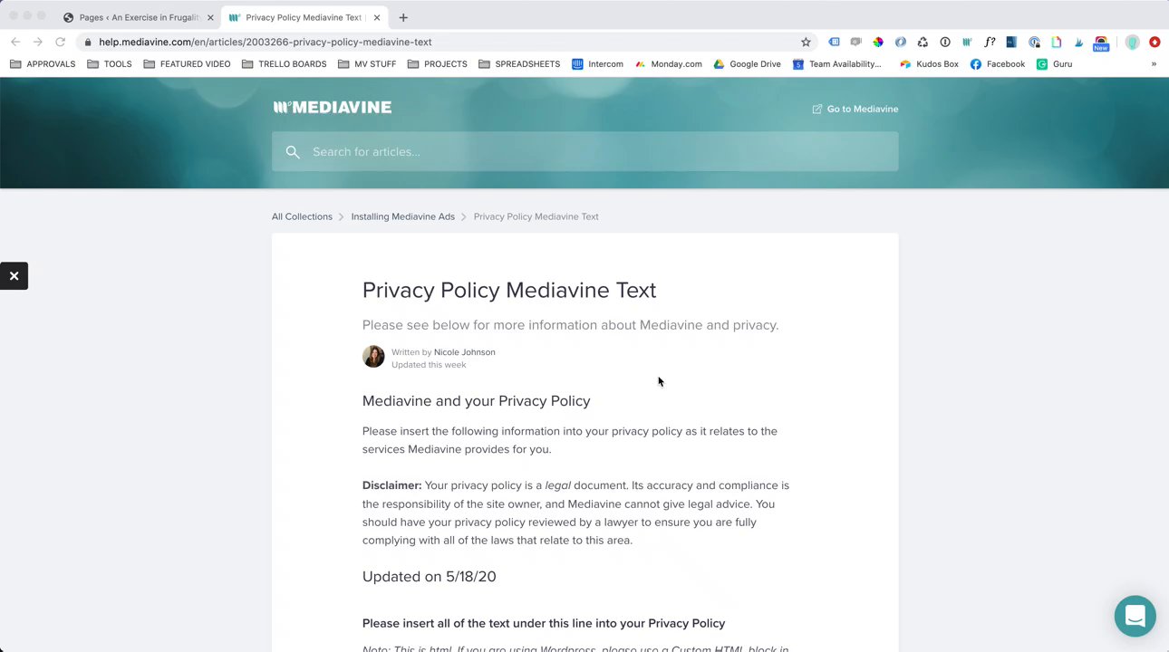Screen dimensions: 1169x652
Task: Open the Intercom chat messenger bubble
Action: point(1135,617)
